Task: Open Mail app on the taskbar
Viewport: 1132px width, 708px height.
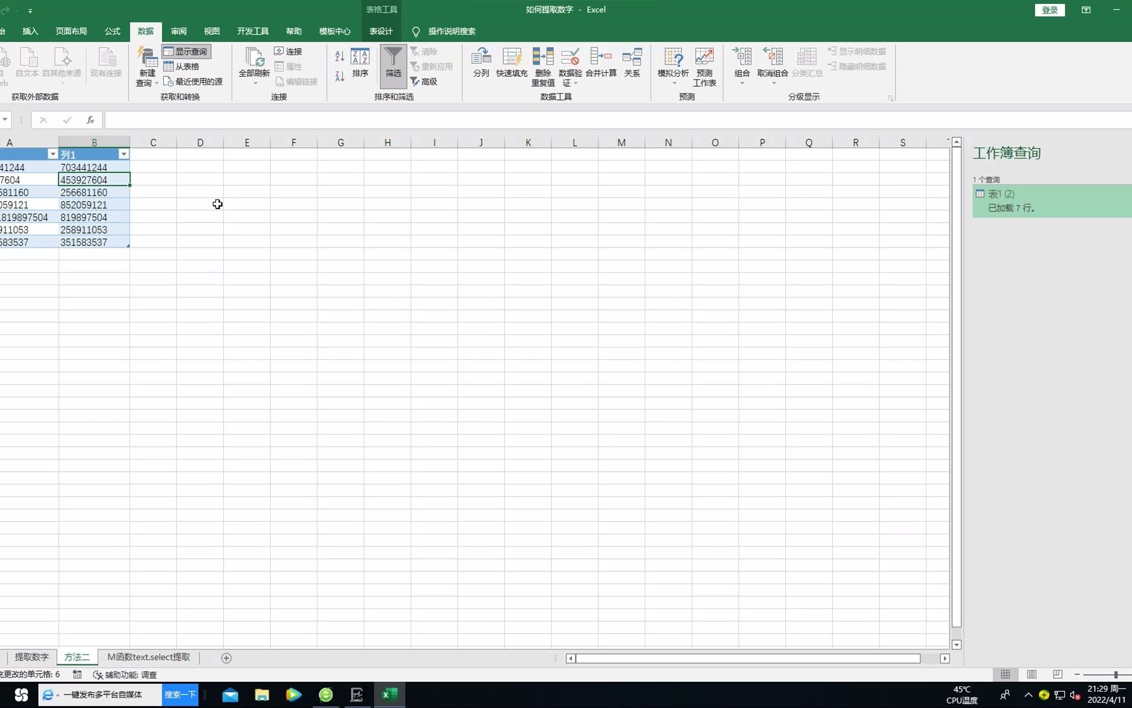Action: [230, 695]
